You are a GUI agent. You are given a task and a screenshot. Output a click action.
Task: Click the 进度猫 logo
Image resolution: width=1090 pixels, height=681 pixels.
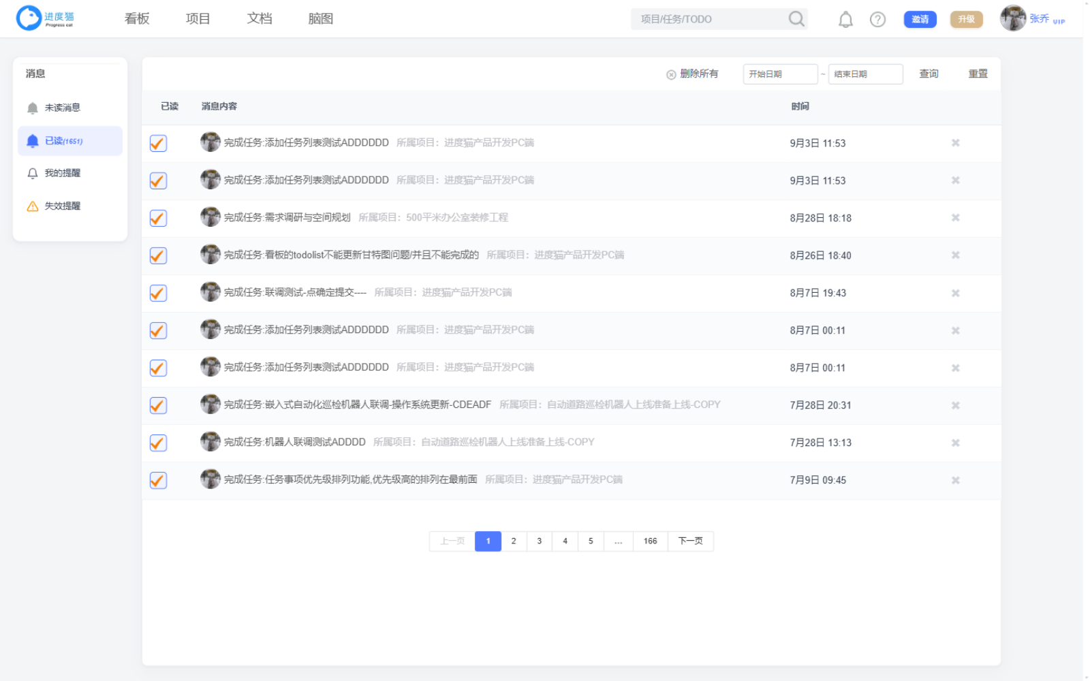[x=46, y=18]
